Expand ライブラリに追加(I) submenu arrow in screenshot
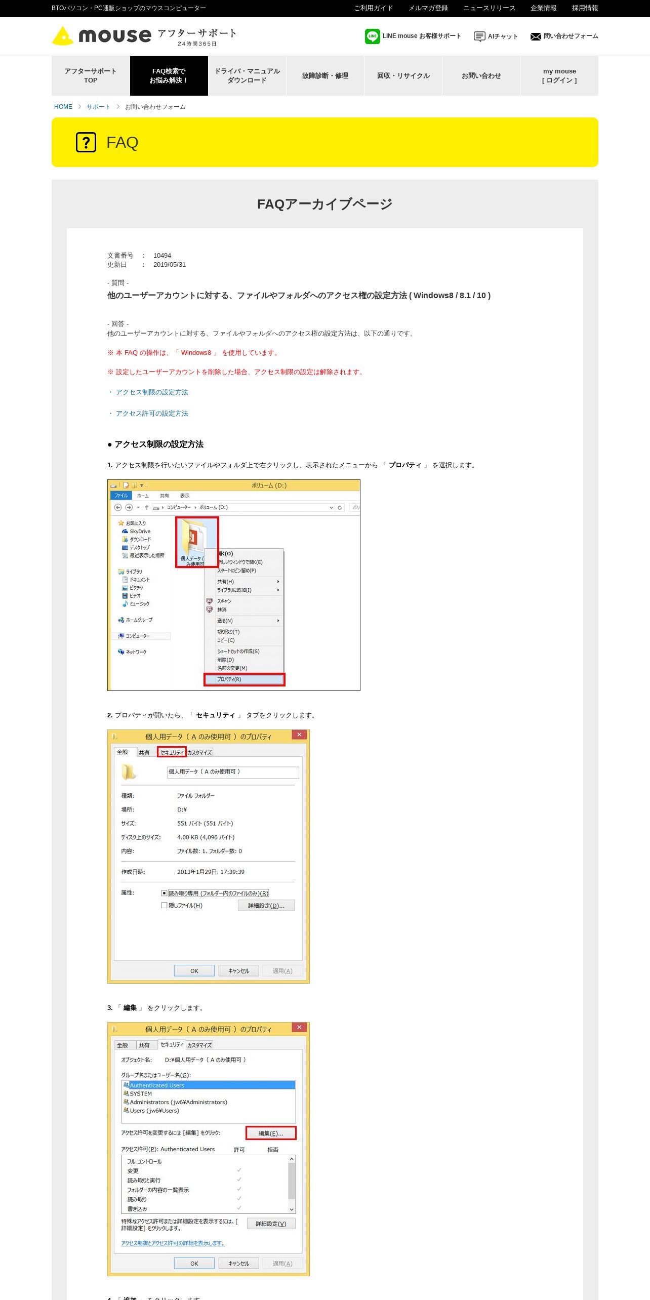Image resolution: width=650 pixels, height=1300 pixels. point(278,590)
